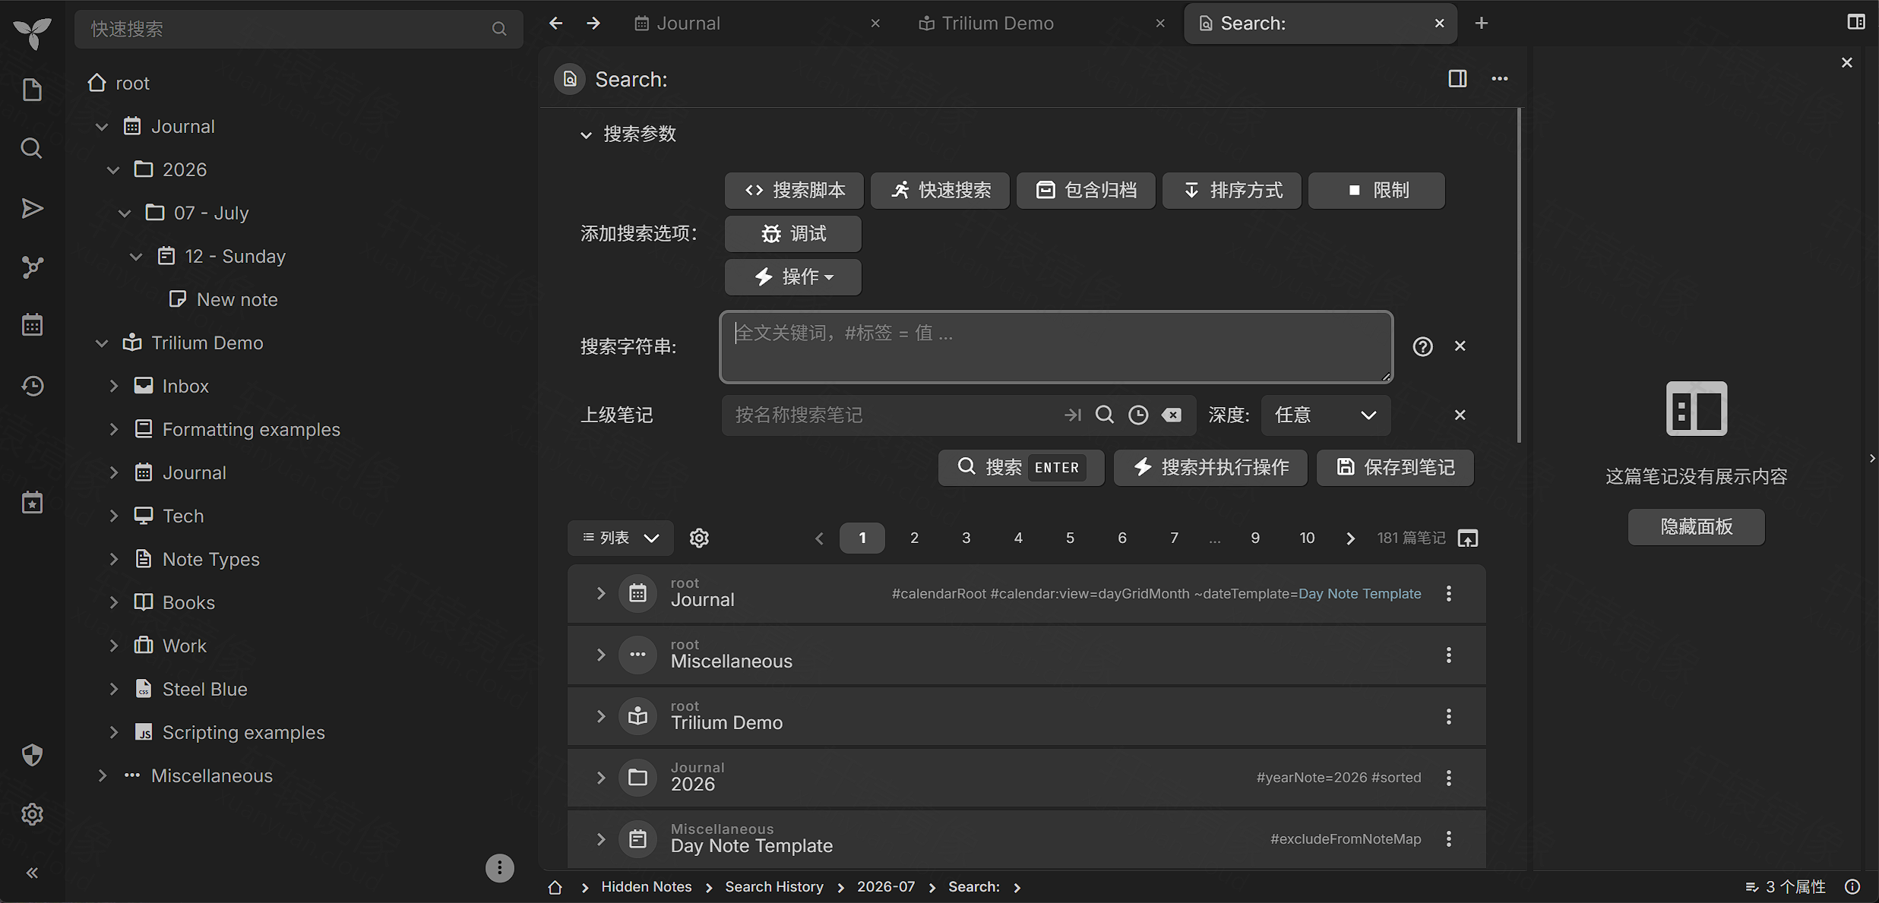Click the note info icon in status bar

tap(1852, 886)
